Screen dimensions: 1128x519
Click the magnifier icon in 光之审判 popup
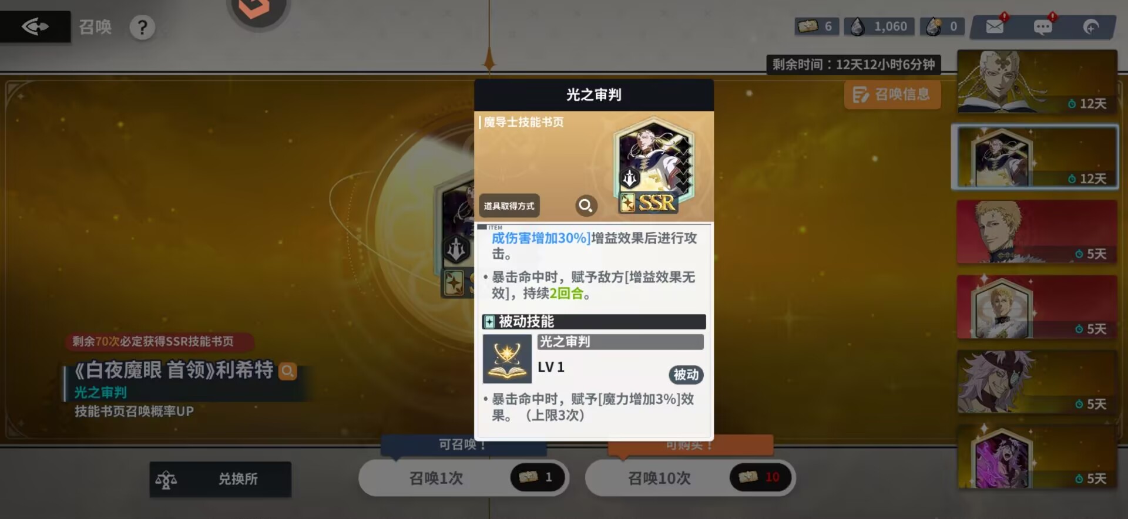coord(586,205)
